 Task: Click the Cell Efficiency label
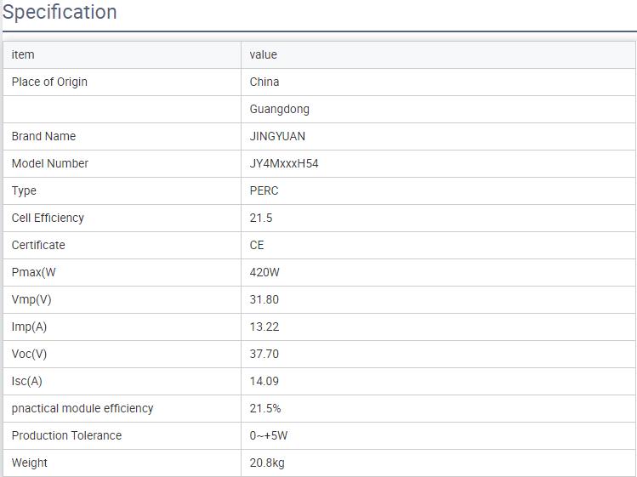click(48, 218)
